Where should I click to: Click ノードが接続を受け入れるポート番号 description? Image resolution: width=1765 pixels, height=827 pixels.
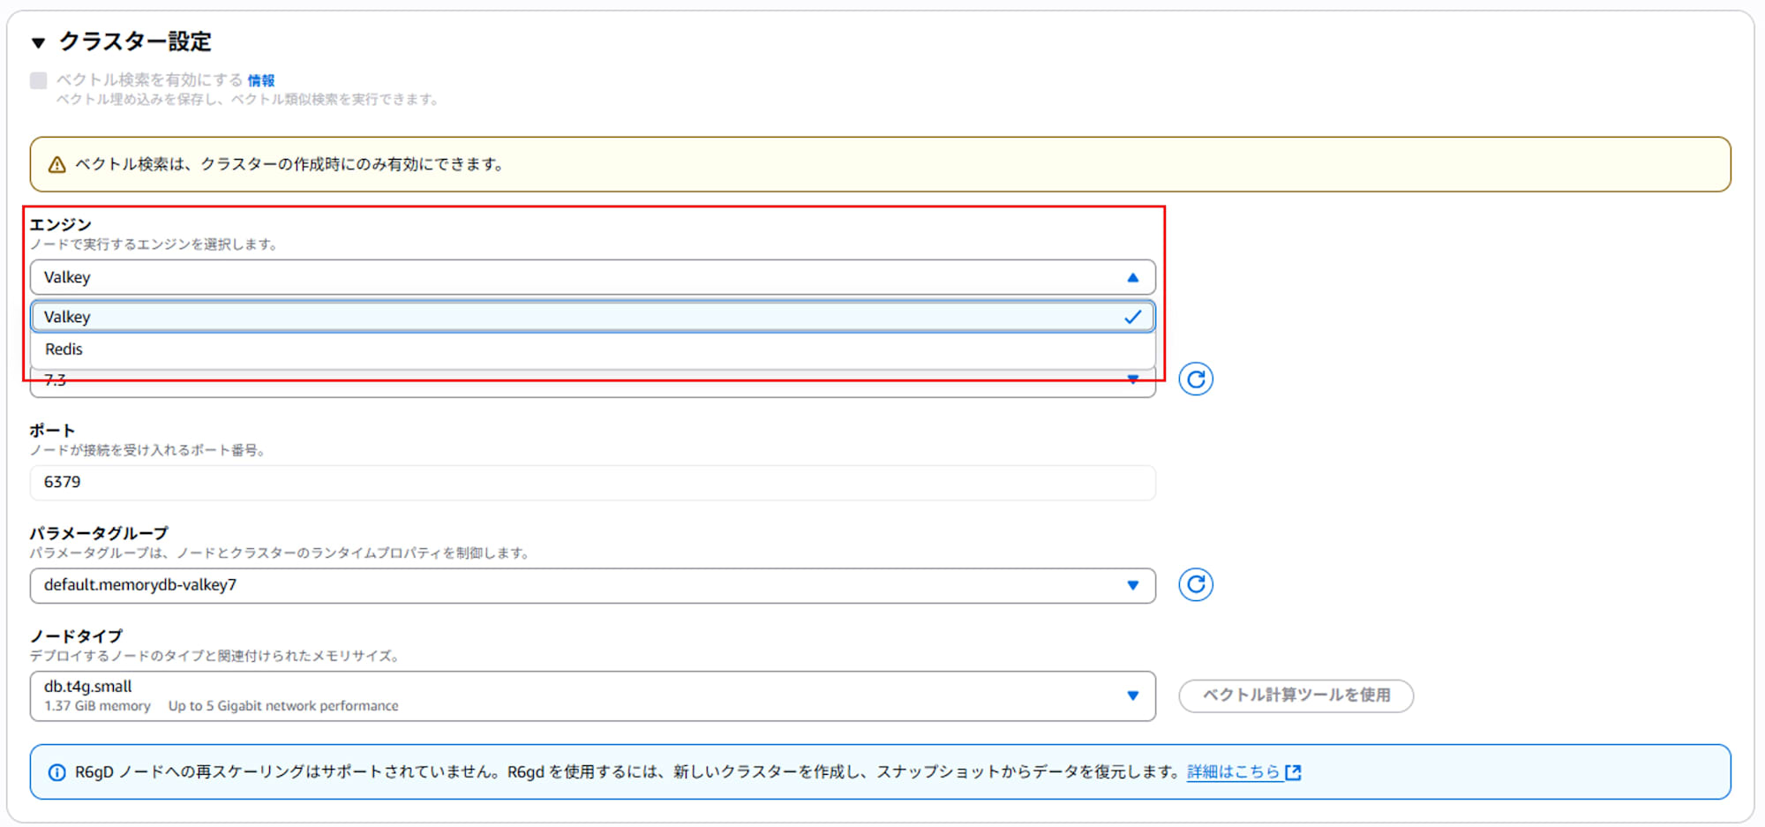click(147, 450)
